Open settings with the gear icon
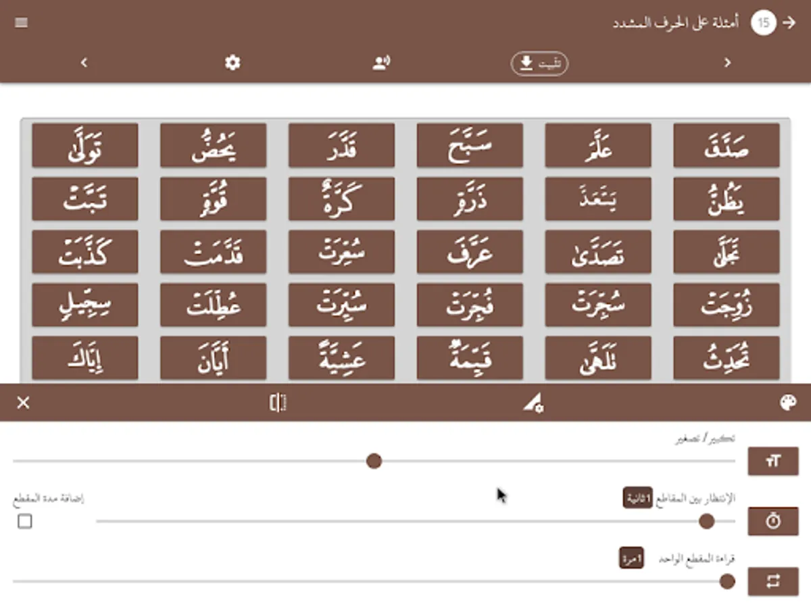This screenshot has height=608, width=811. 232,63
